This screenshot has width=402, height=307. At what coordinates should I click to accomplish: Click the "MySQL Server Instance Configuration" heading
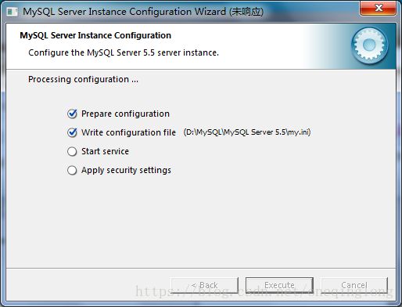(95, 35)
